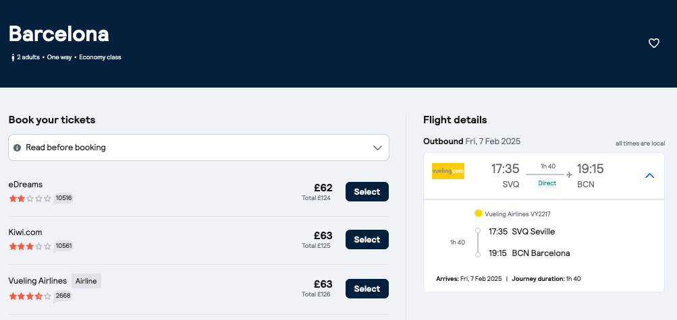Select the Kiwi.com £63 offer

tap(367, 239)
